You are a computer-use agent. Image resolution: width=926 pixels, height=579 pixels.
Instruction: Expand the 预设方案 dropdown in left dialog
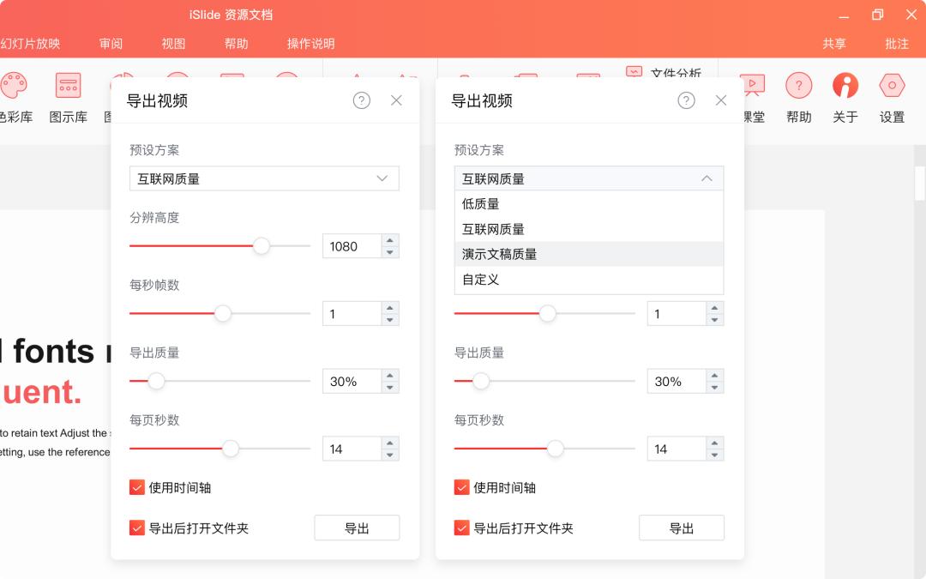(x=264, y=178)
